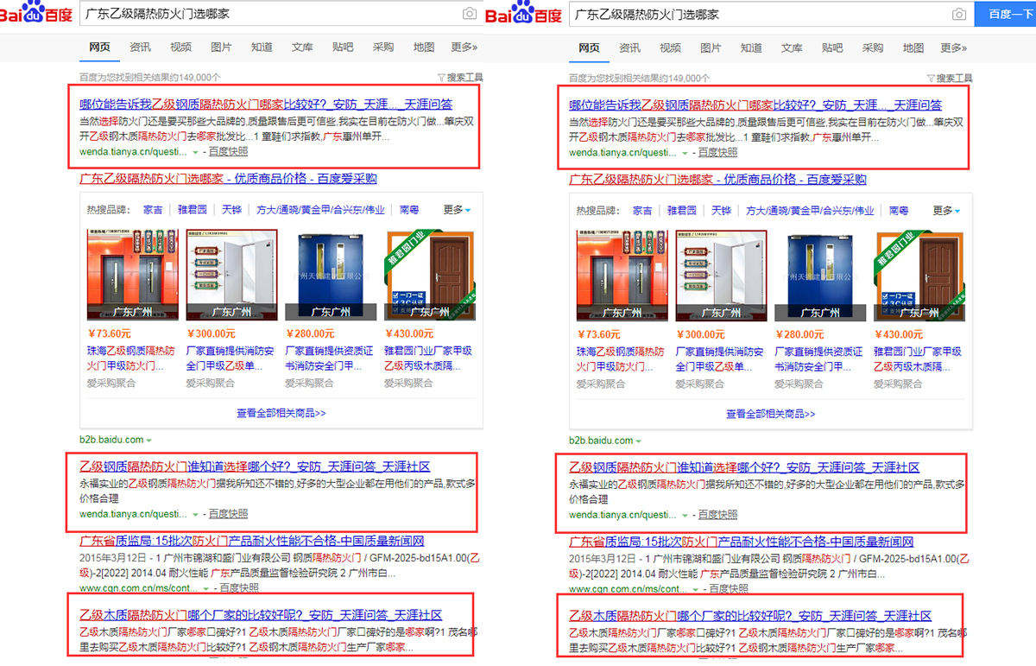
Task: Open green arrow beside first wenda.tianya.cn, right page
Action: (x=685, y=152)
